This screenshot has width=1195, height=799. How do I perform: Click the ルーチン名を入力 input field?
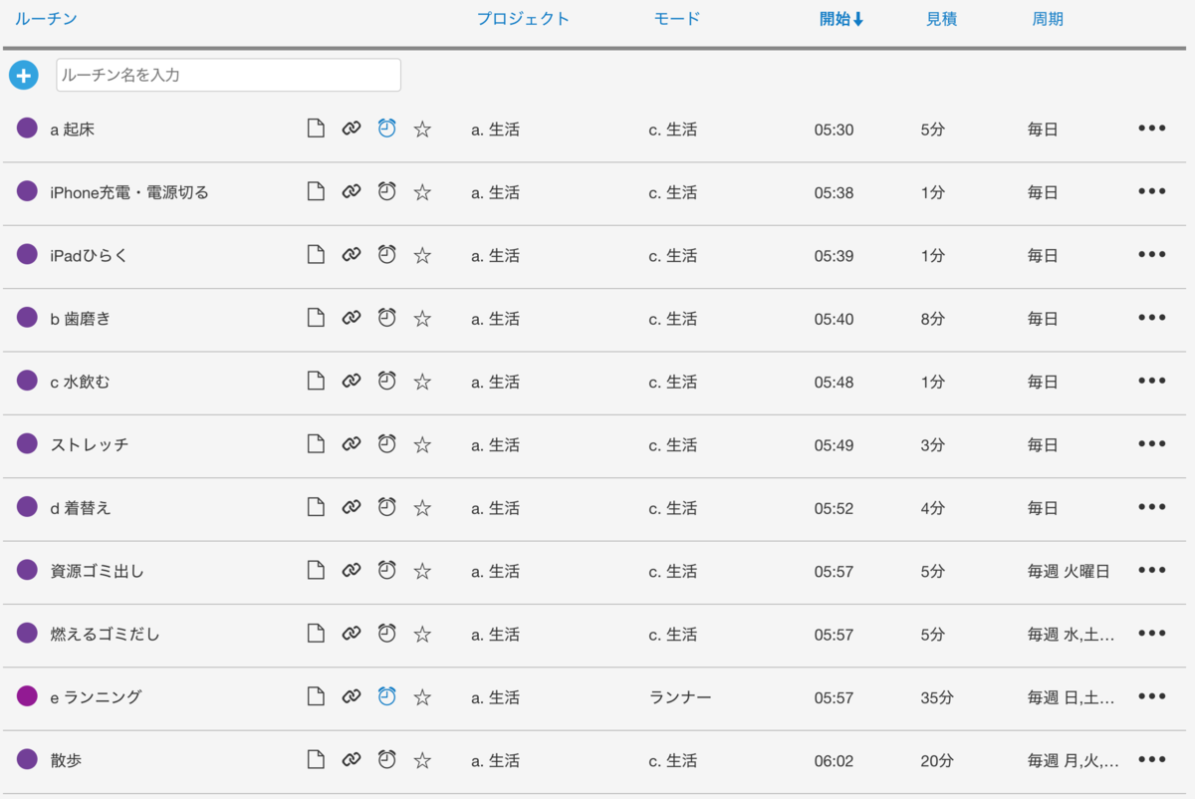pos(228,75)
